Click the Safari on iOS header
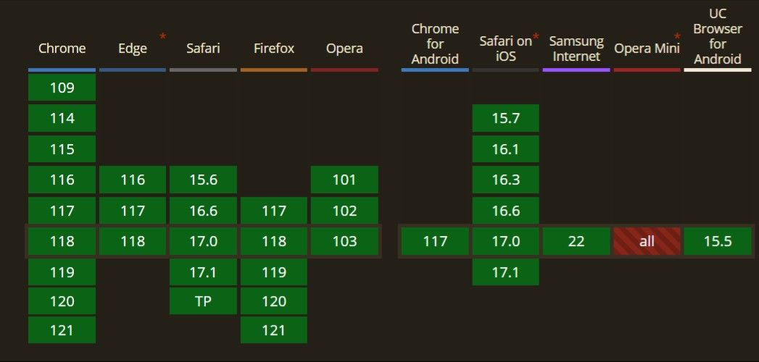Screen dimensions: 759x362 point(506,49)
